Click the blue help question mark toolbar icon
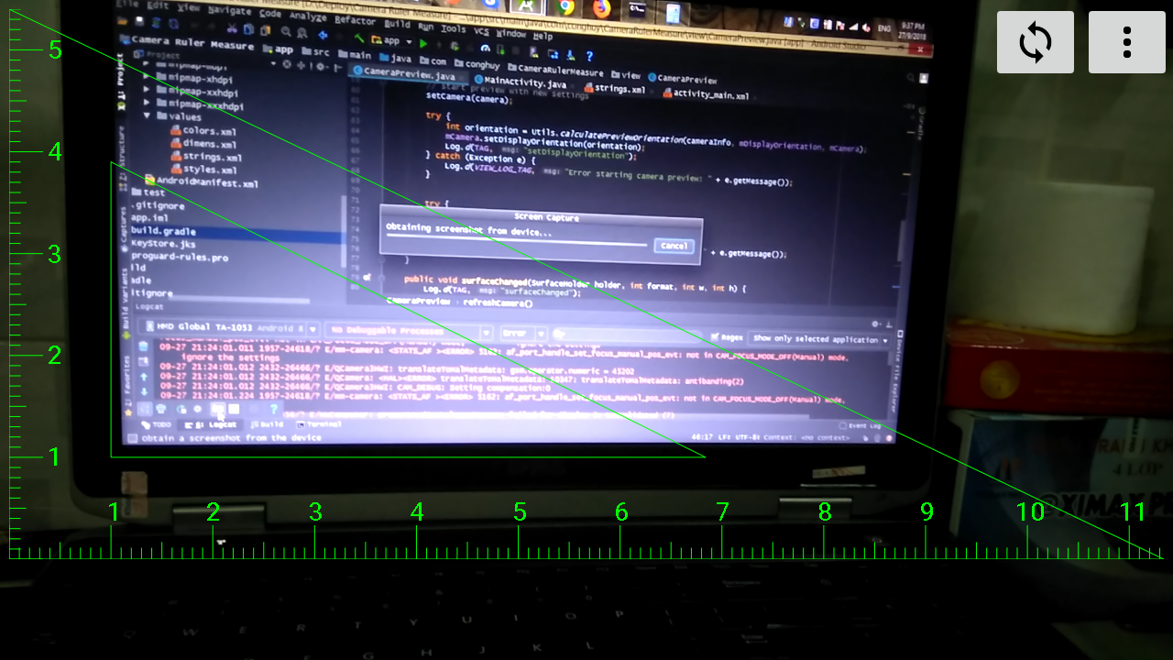 (x=589, y=56)
